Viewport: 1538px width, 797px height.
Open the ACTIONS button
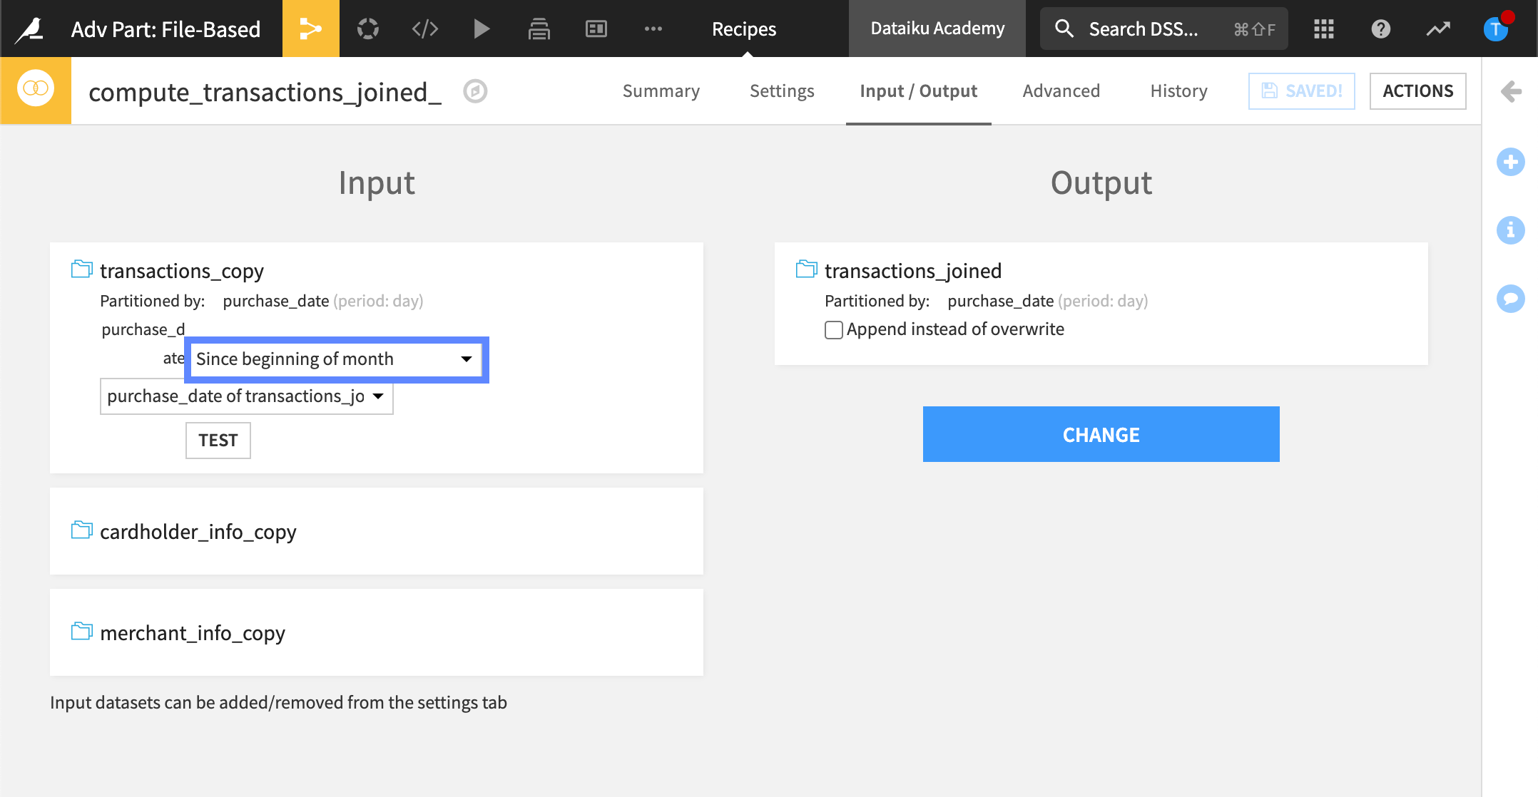coord(1417,91)
